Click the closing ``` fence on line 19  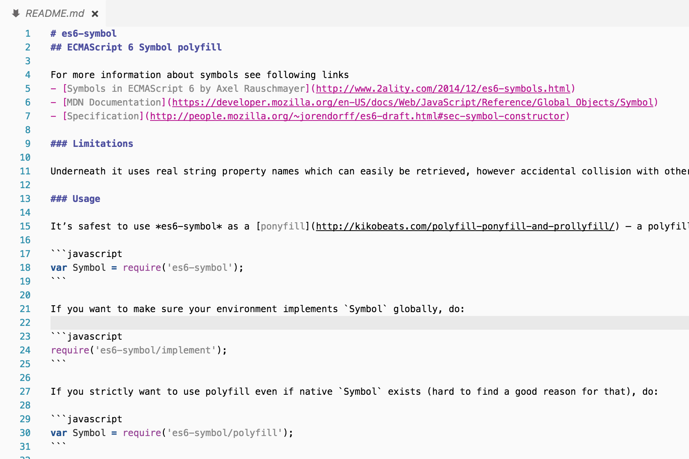pos(59,280)
